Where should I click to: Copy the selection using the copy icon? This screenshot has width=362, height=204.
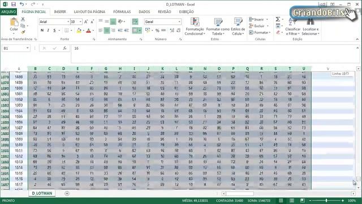(23, 25)
